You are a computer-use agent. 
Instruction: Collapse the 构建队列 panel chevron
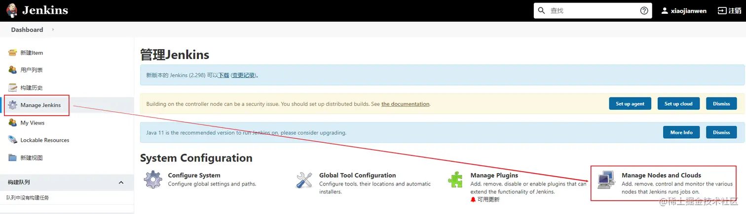121,183
